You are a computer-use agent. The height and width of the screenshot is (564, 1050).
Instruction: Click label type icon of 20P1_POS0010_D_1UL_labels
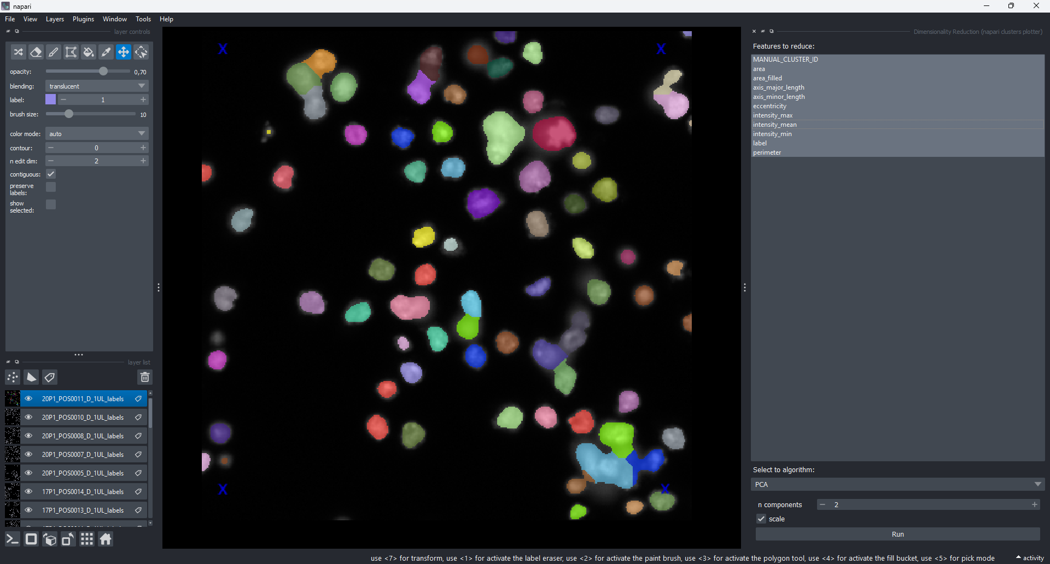(139, 418)
